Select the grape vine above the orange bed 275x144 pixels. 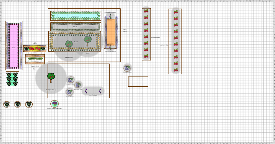click(110, 16)
